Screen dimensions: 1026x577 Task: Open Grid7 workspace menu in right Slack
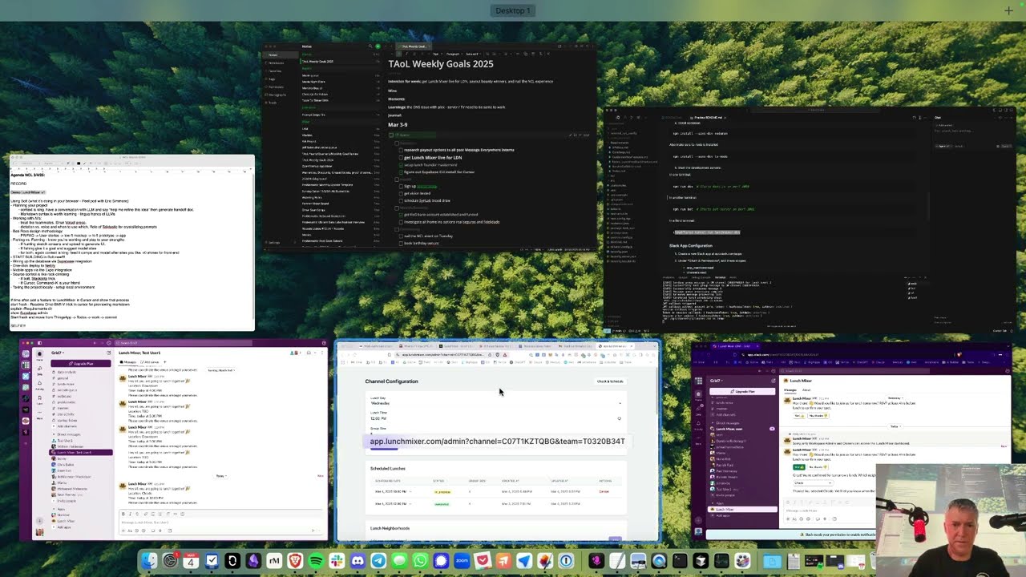[716, 381]
